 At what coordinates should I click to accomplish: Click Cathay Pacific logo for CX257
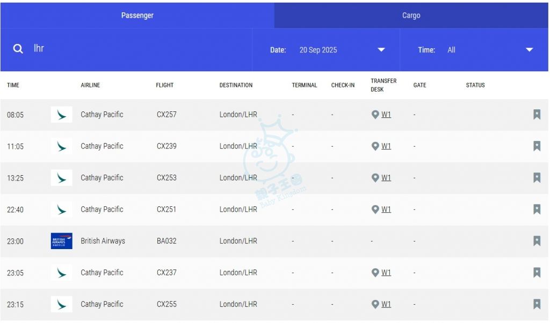point(61,115)
